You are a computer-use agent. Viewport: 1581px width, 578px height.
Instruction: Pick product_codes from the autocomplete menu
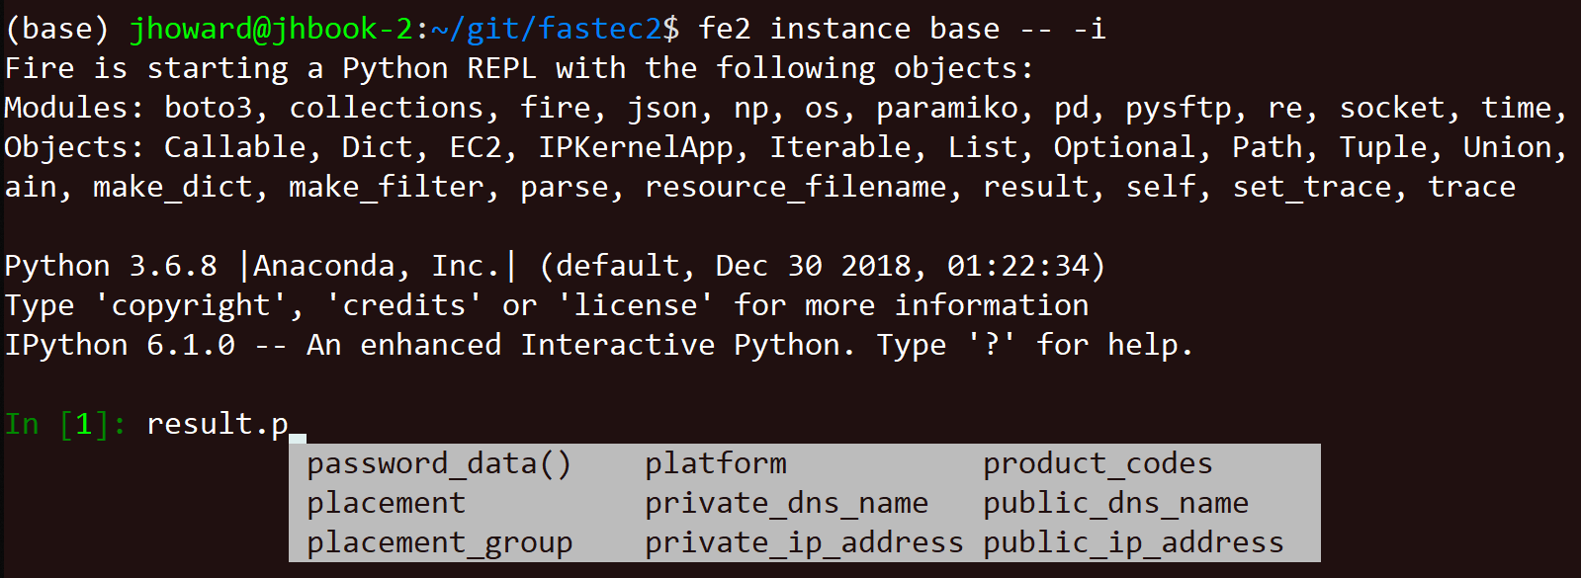click(1098, 463)
